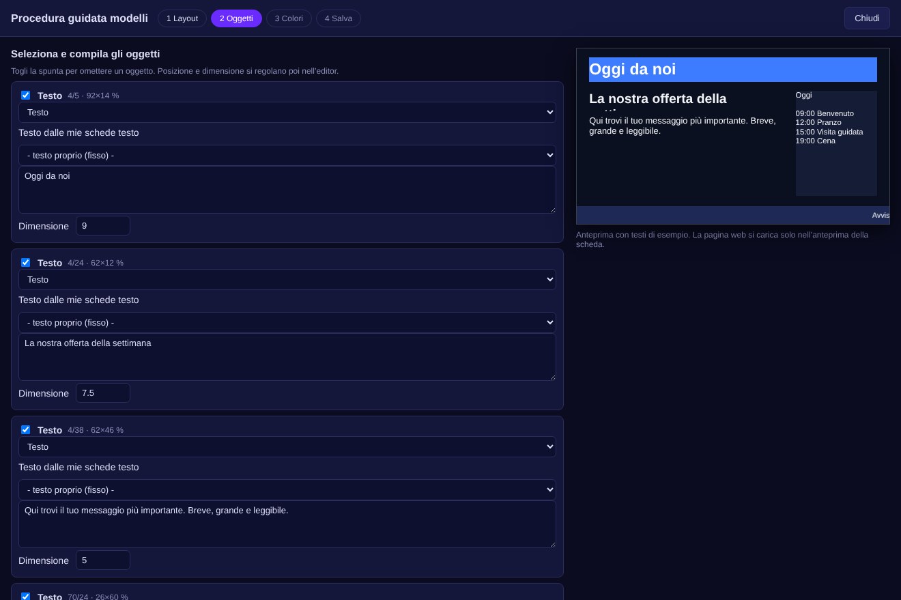The height and width of the screenshot is (600, 901).
Task: Click the 'Procedura guidata modelli' title
Action: tap(79, 18)
